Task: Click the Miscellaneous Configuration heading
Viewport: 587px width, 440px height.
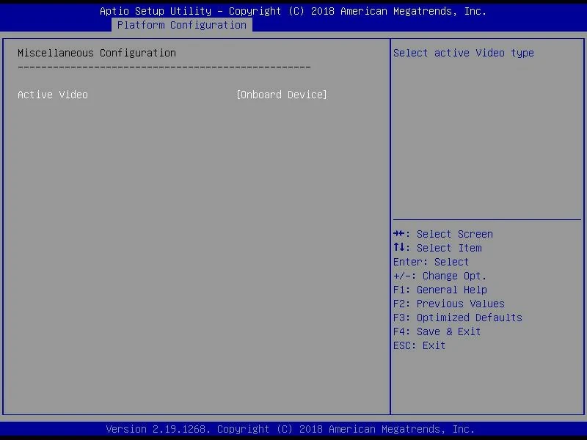Action: [x=97, y=53]
